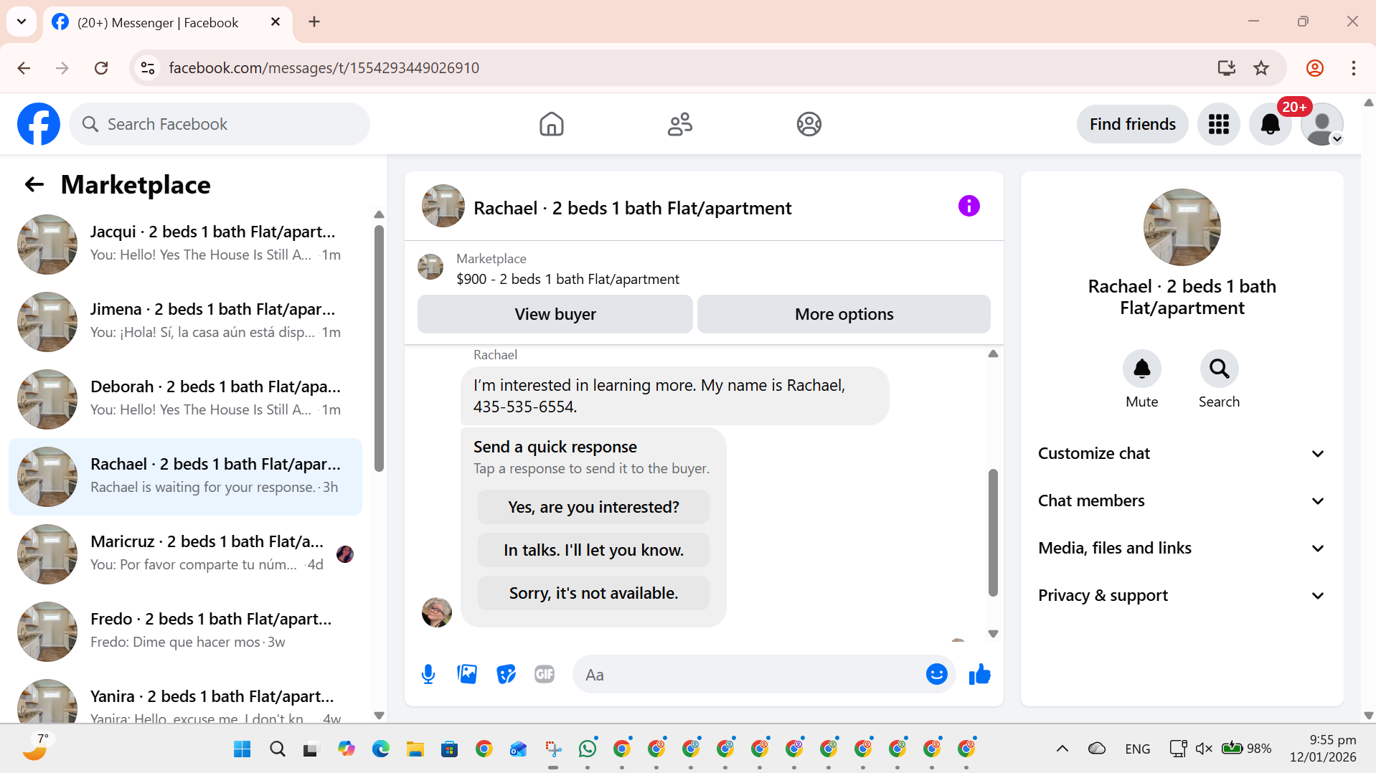Click the chat header title Rachael
The image size is (1376, 773).
click(632, 208)
